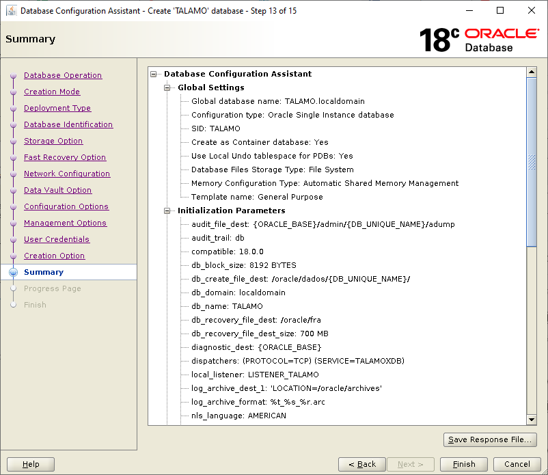Select Create as Container database row

260,142
